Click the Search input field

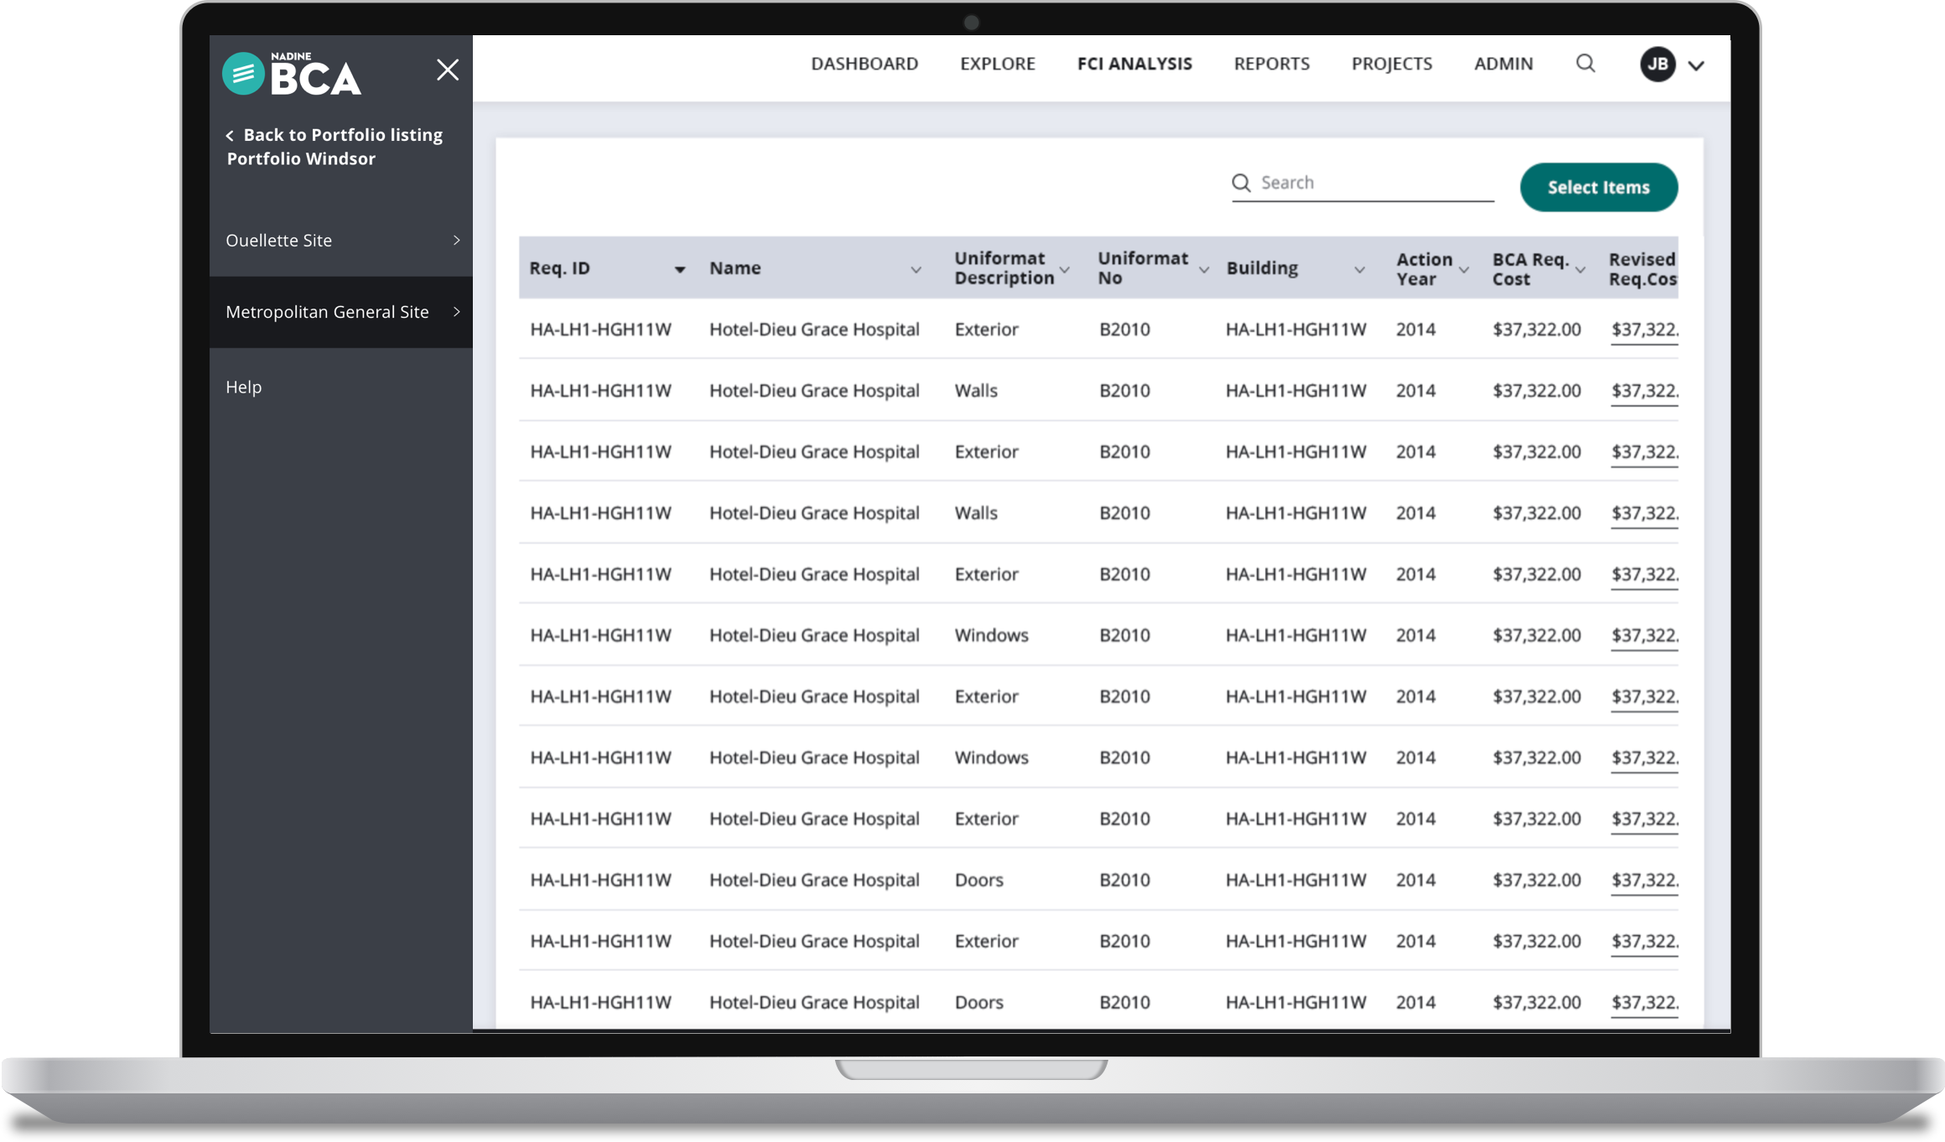[x=1361, y=182]
